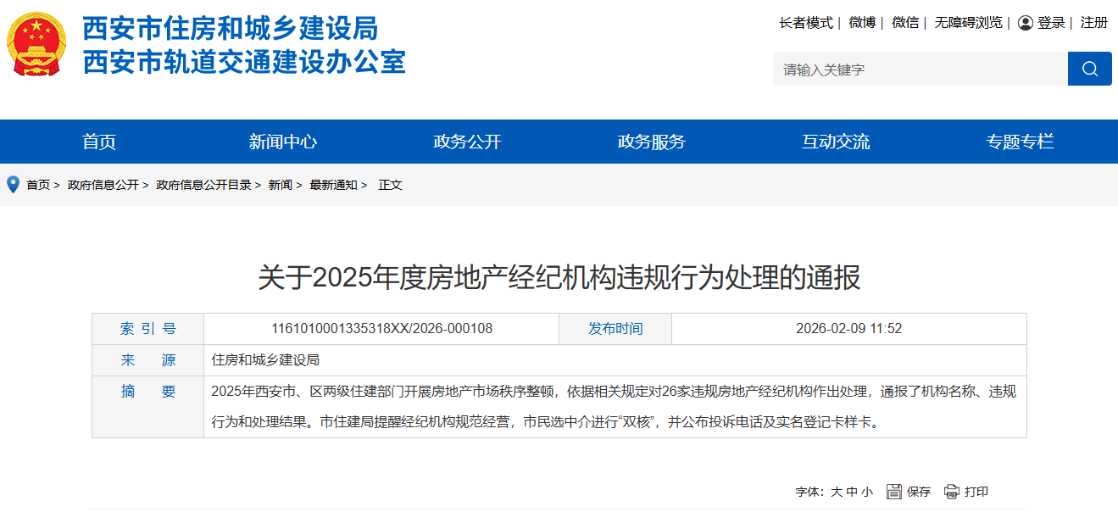Click the magnifier search button
The height and width of the screenshot is (512, 1118).
(x=1089, y=69)
